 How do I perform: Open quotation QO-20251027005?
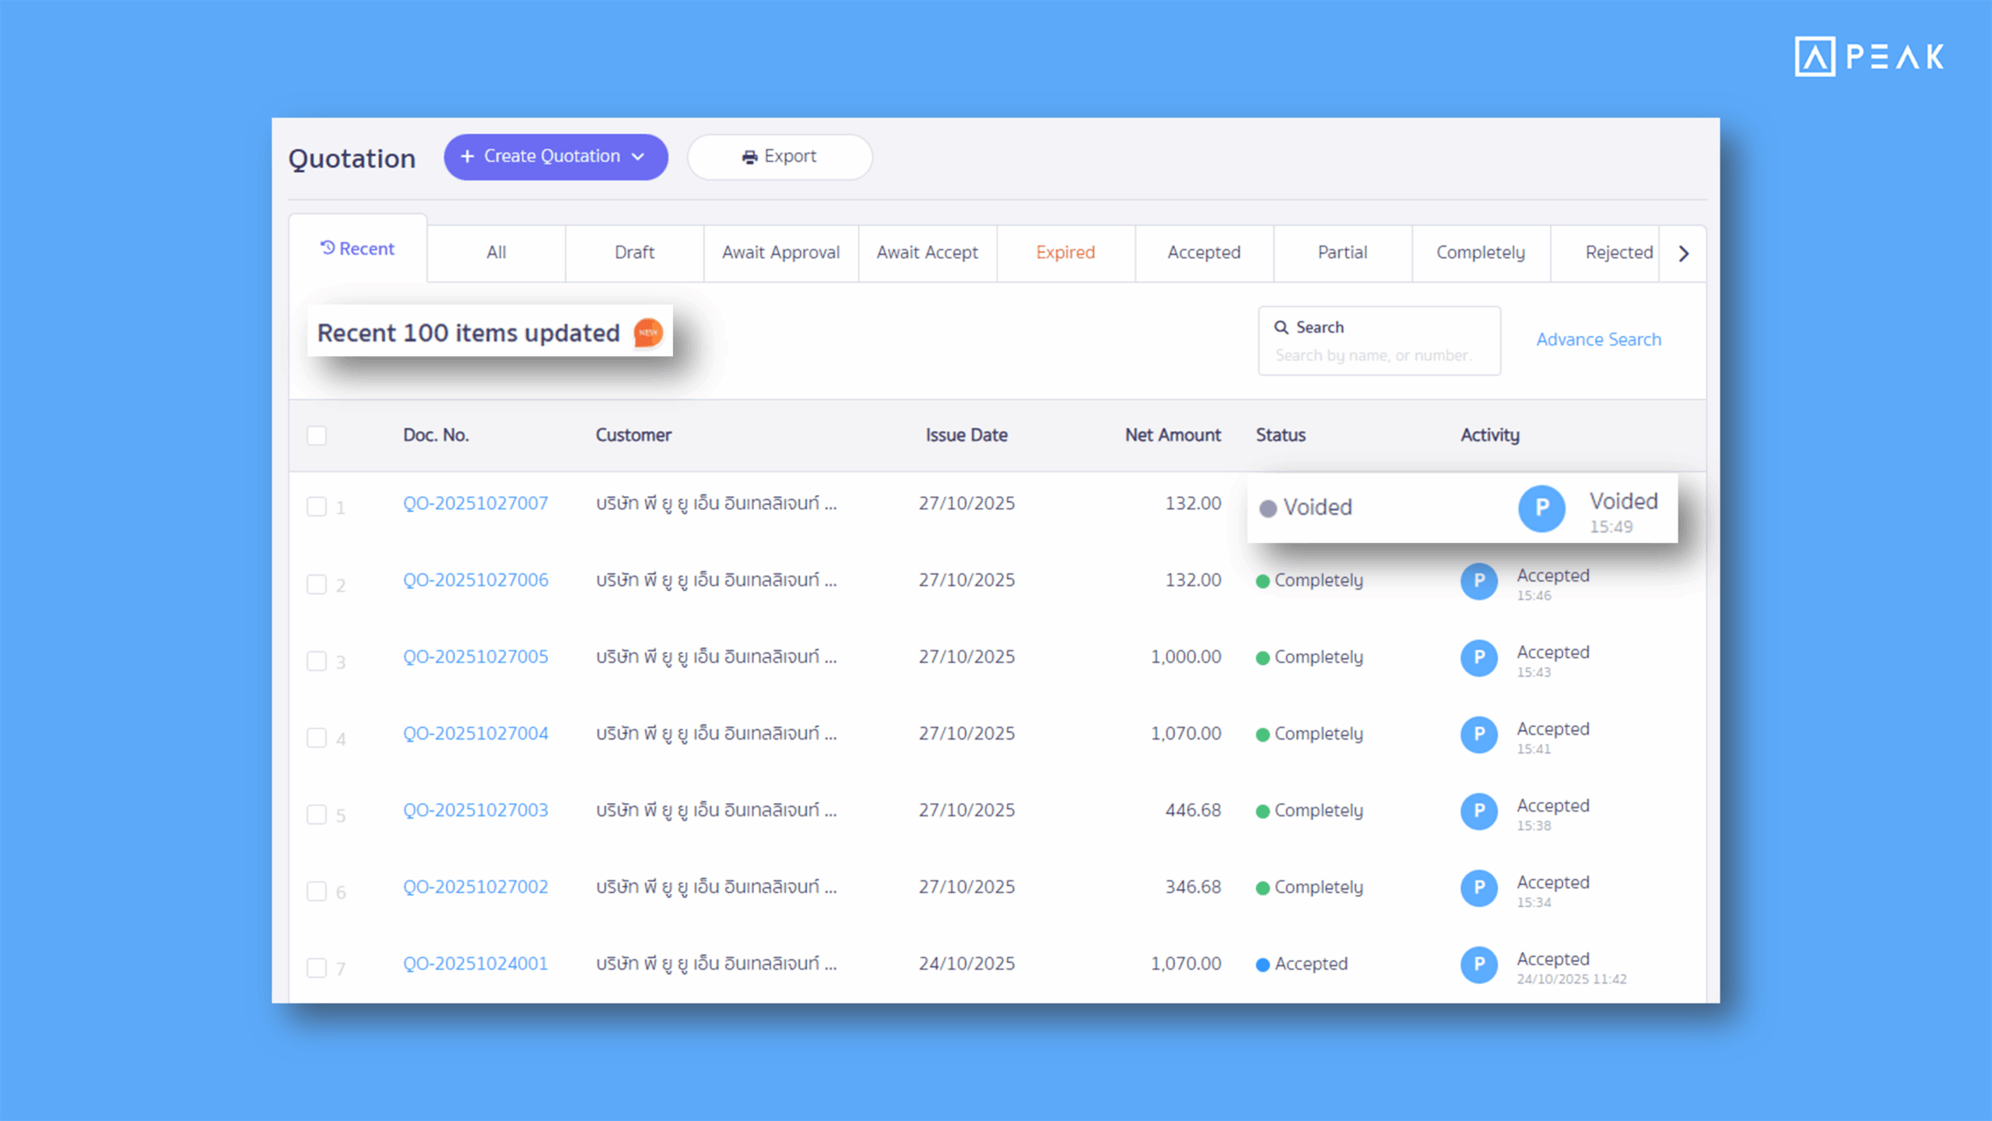475,657
